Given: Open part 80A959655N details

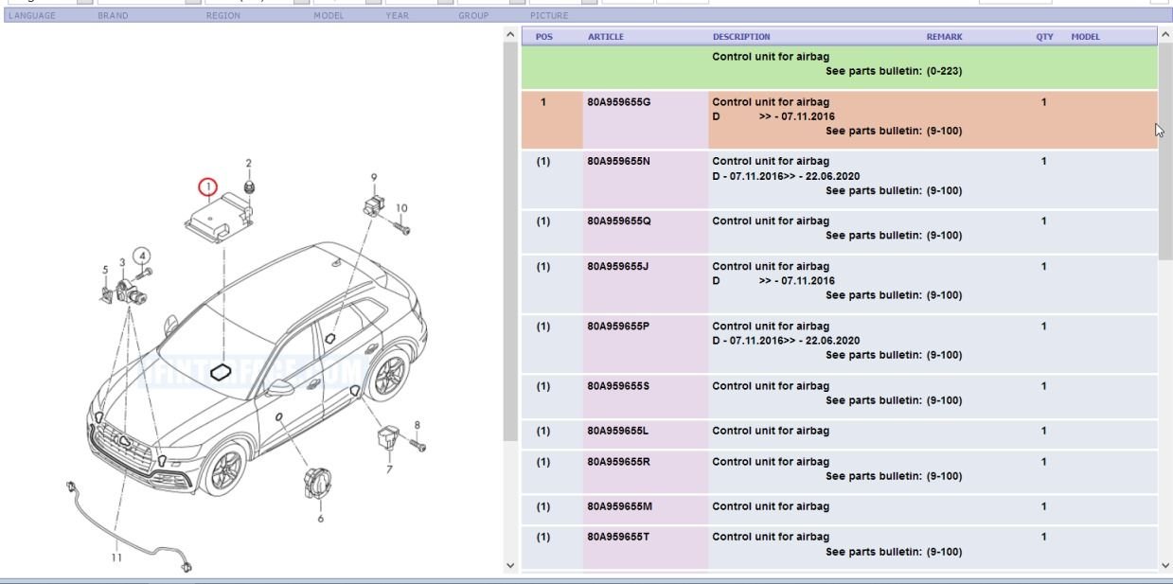Looking at the screenshot, I should point(616,161).
